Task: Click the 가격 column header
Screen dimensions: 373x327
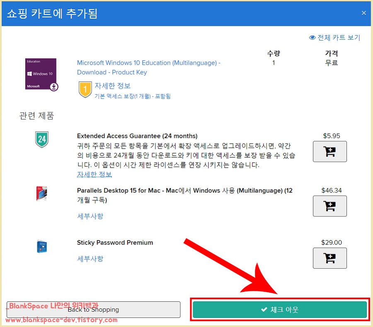Action: [x=332, y=53]
